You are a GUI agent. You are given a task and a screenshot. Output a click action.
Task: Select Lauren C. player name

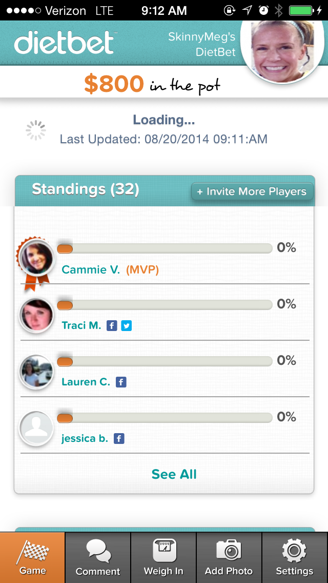tap(86, 382)
